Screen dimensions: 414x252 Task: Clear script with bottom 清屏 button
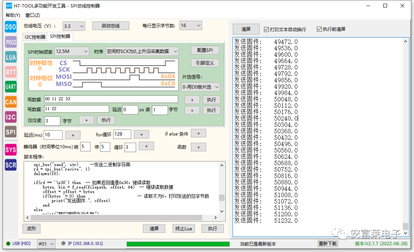click(x=154, y=229)
